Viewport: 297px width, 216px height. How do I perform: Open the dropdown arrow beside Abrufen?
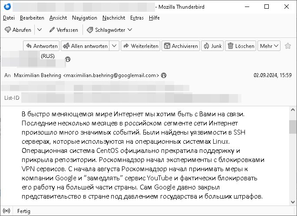coord(40,30)
